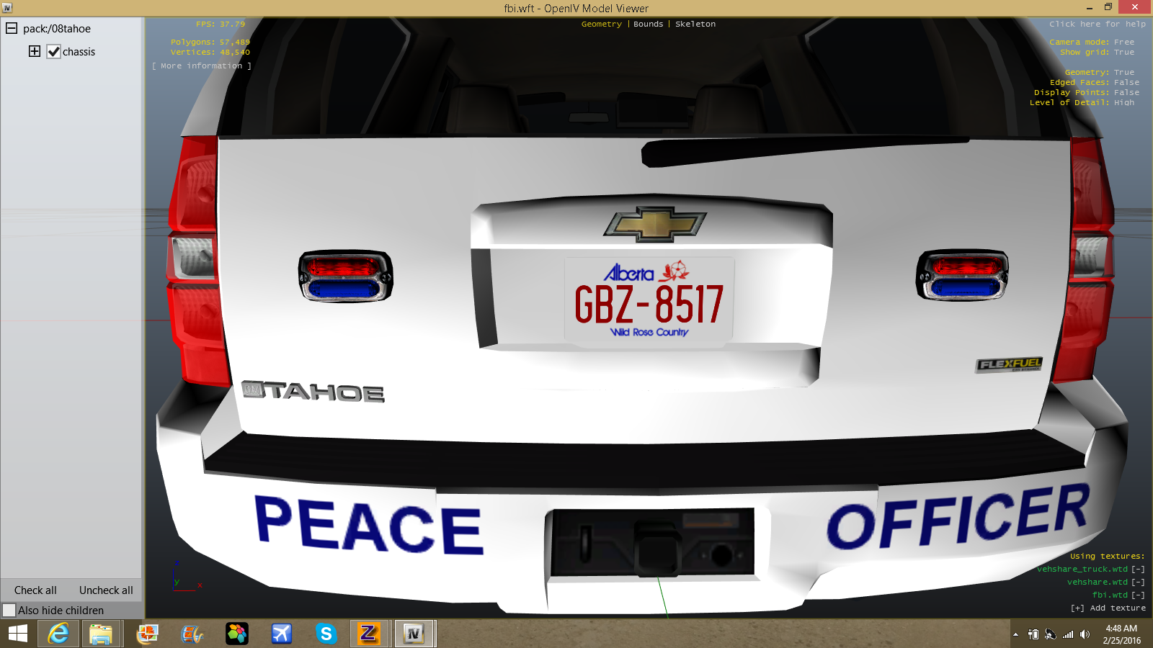
Task: Remove the fbi.wtd texture with [-]
Action: pos(1138,595)
